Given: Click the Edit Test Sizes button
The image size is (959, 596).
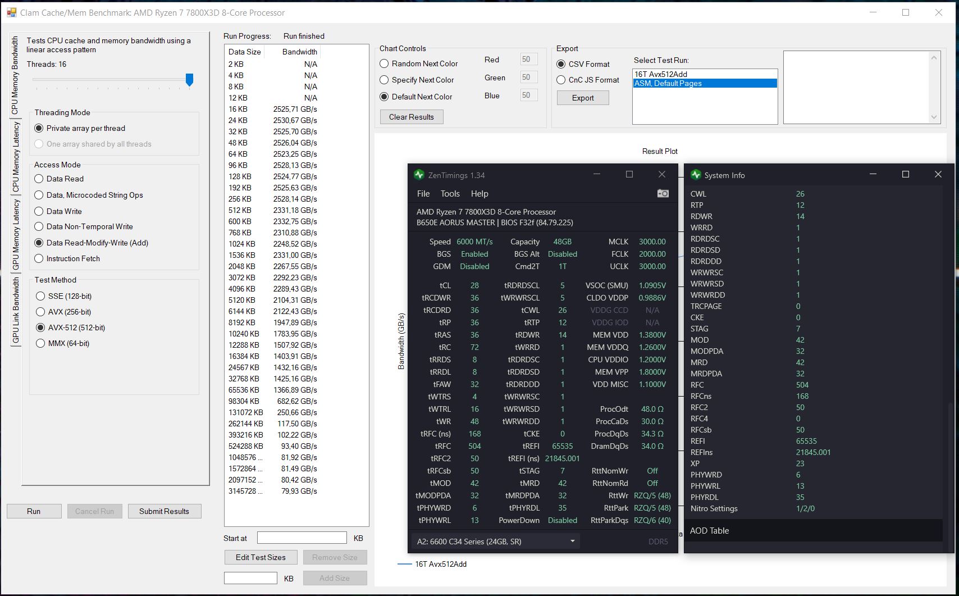Looking at the screenshot, I should click(261, 557).
